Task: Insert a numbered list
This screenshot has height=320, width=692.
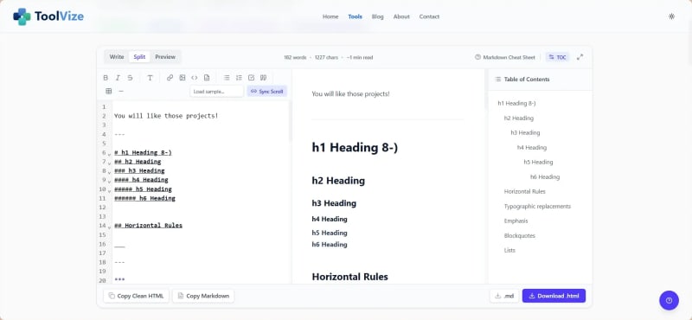Action: click(239, 78)
